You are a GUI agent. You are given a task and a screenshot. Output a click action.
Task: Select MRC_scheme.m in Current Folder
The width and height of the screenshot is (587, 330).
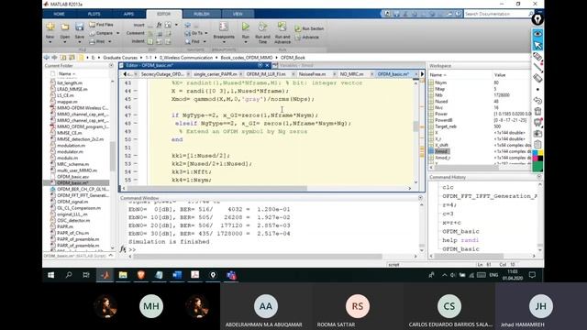click(x=73, y=164)
